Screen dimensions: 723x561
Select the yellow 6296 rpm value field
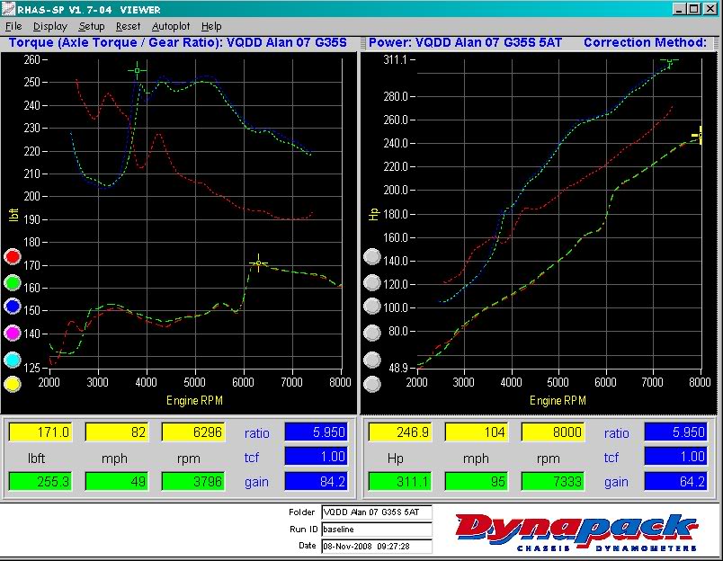click(193, 432)
